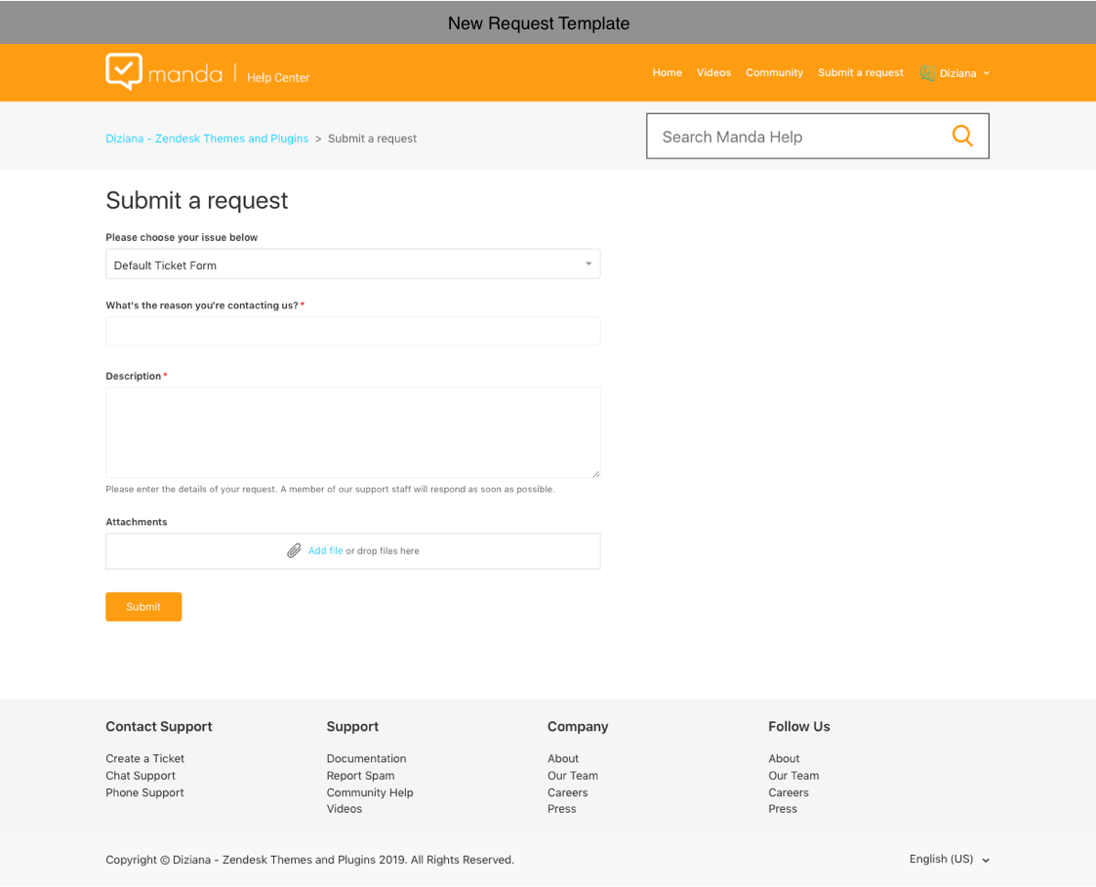Select Submit a request in header
The width and height of the screenshot is (1096, 887).
click(860, 73)
